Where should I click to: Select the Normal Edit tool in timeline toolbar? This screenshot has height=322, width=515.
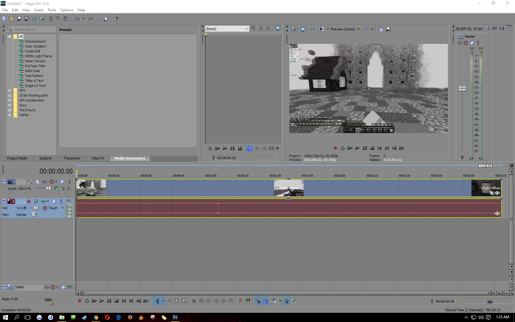[157, 301]
